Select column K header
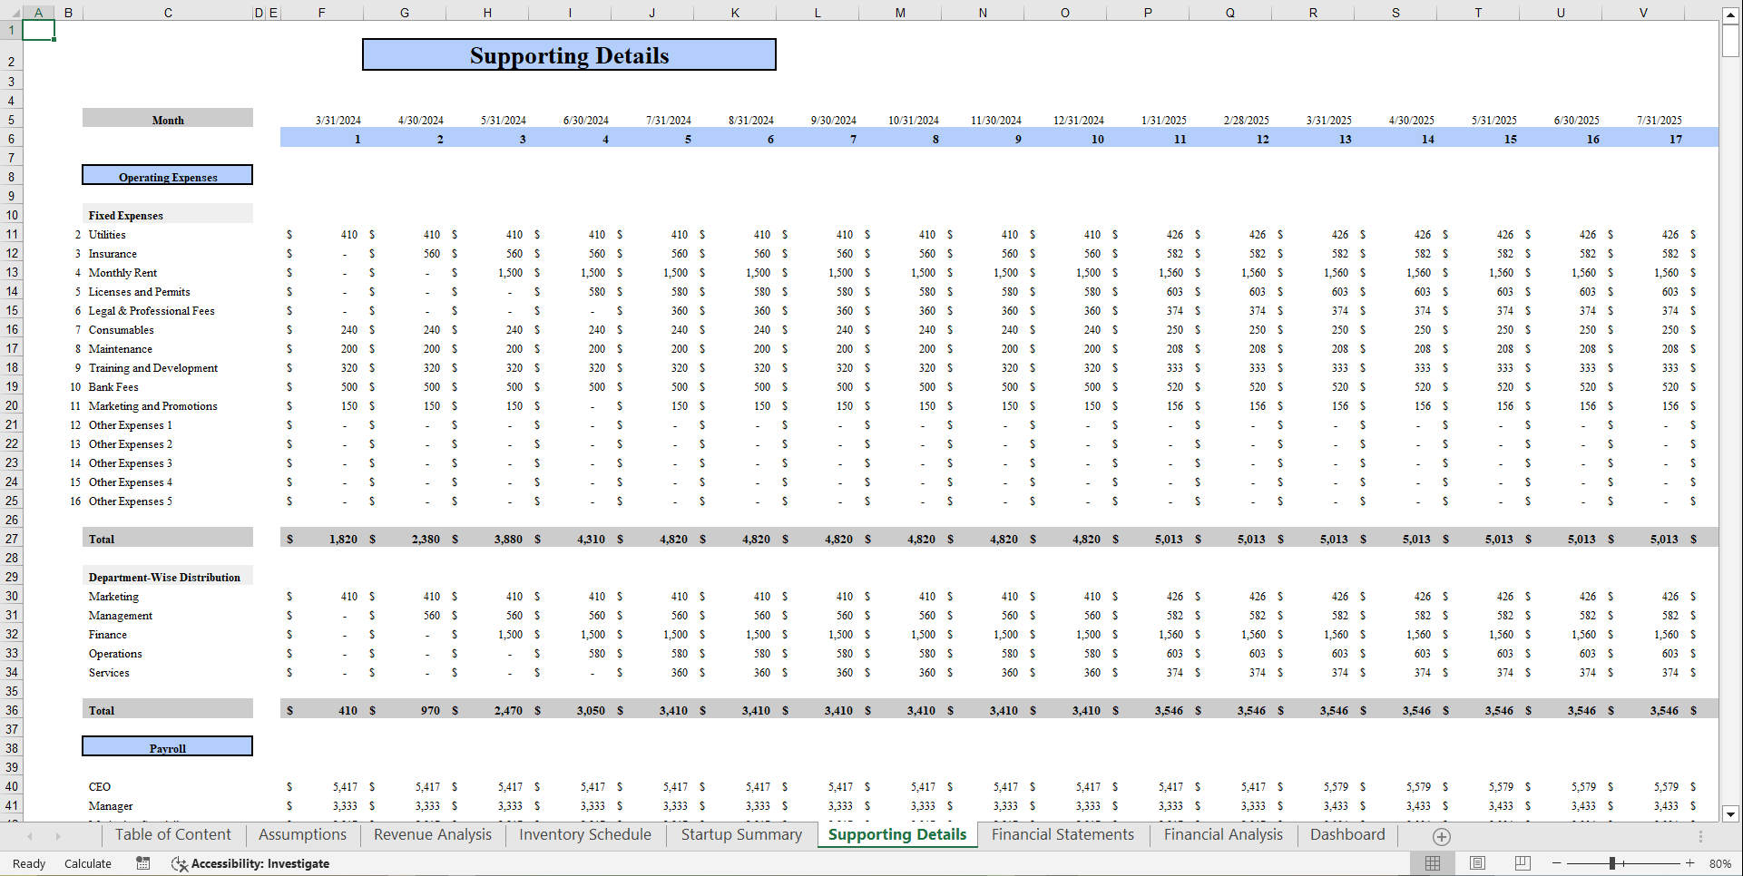1743x876 pixels. 735,12
